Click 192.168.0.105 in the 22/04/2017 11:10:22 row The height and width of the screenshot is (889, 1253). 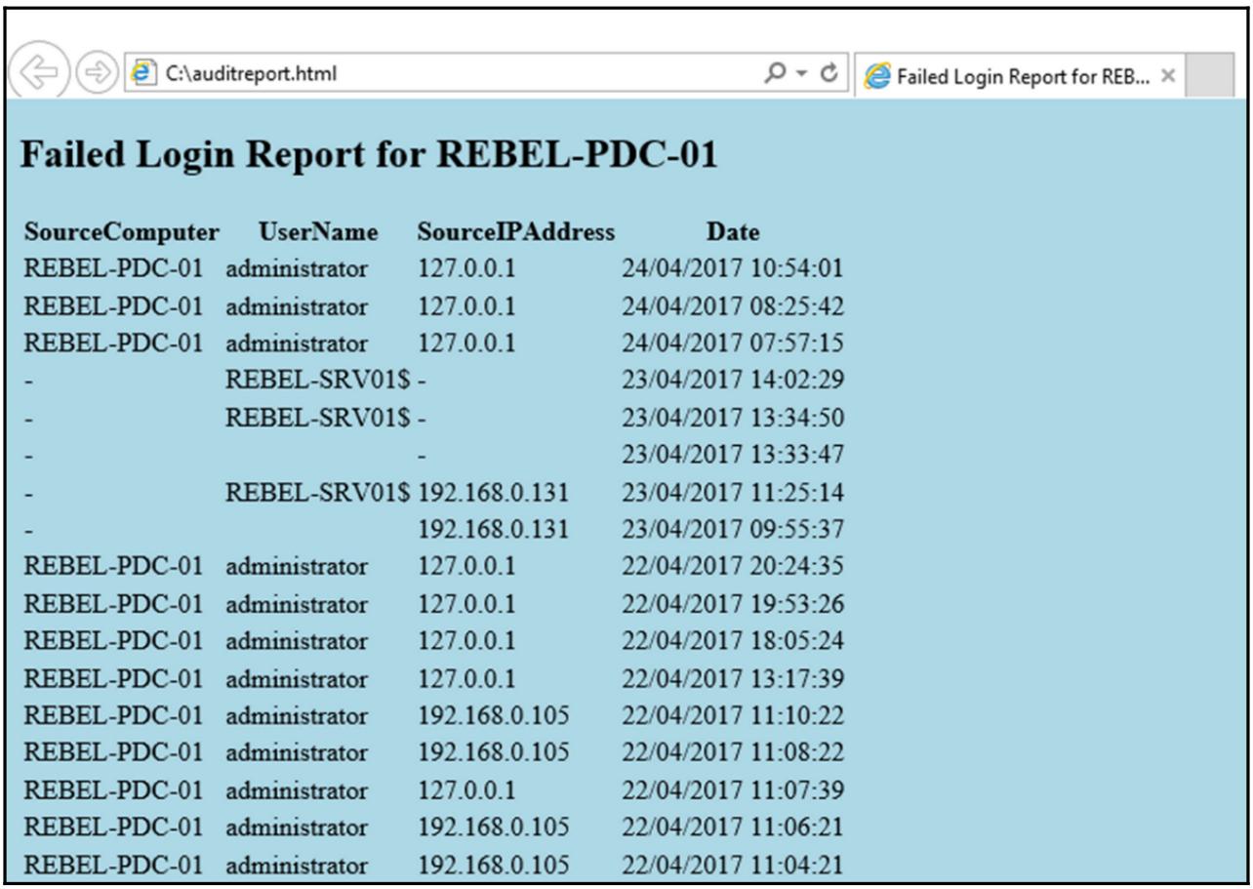pyautogui.click(x=493, y=715)
